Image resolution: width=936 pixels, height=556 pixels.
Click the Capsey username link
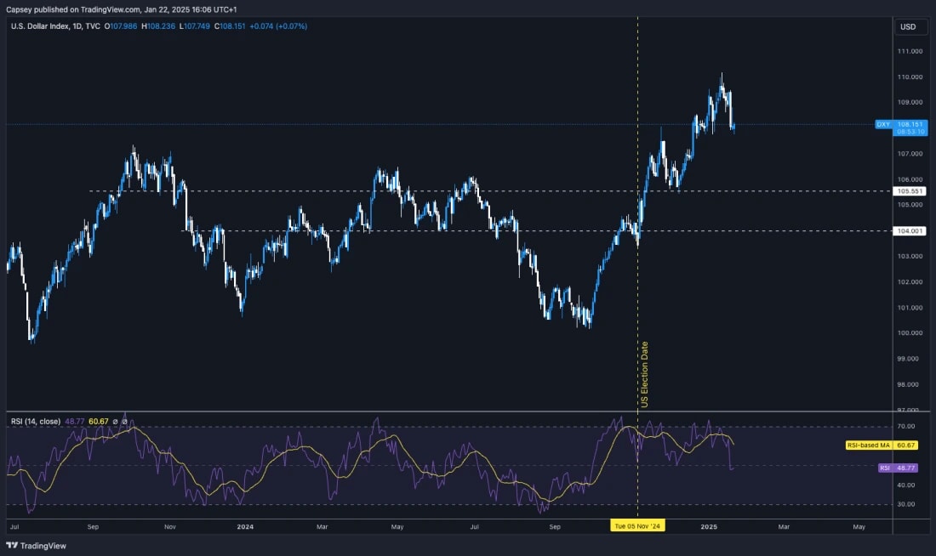pos(19,8)
